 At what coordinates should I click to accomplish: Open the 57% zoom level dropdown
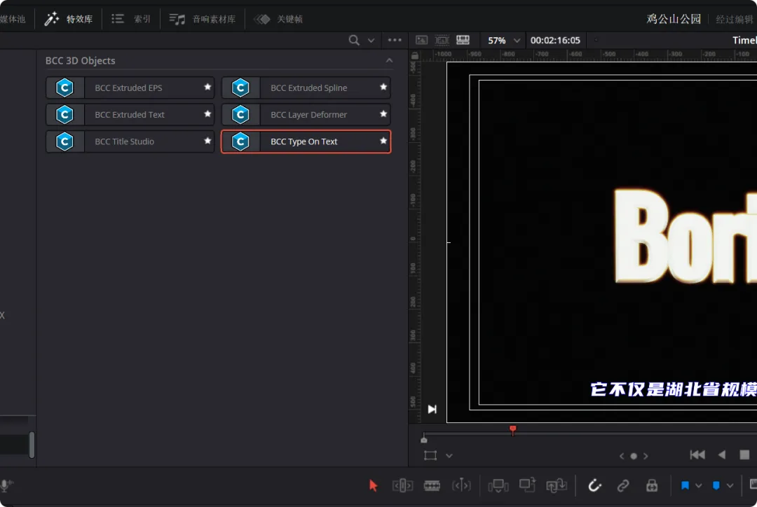[x=503, y=41]
